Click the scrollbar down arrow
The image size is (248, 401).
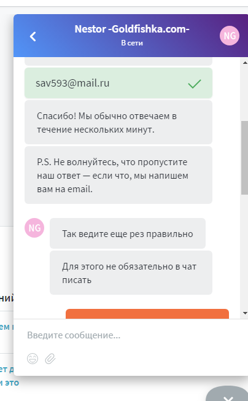tap(245, 313)
